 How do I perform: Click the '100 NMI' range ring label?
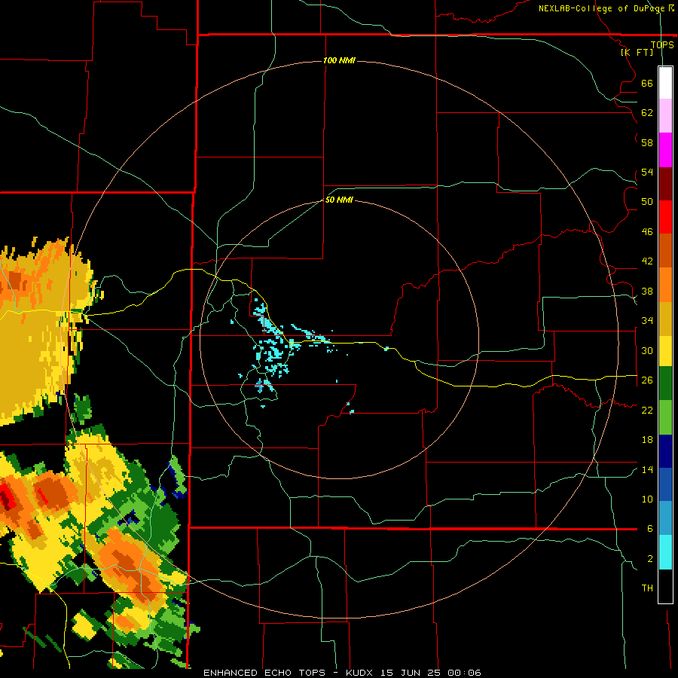[339, 60]
